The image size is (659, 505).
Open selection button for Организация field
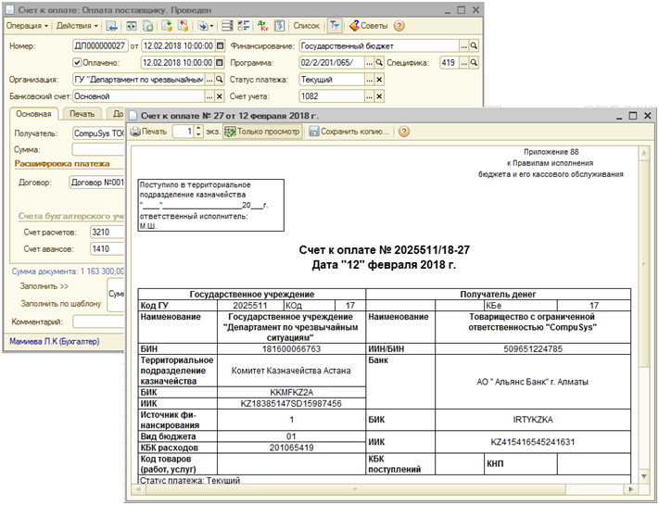pyautogui.click(x=209, y=79)
